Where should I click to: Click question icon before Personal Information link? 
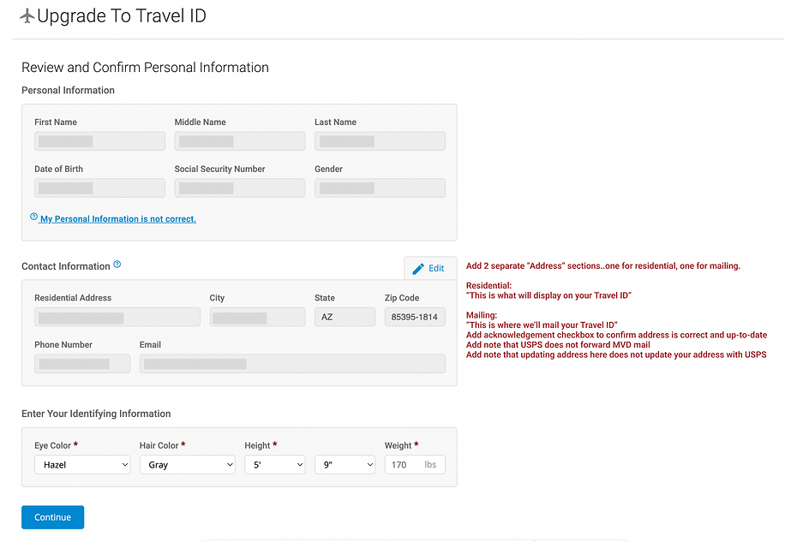34,217
